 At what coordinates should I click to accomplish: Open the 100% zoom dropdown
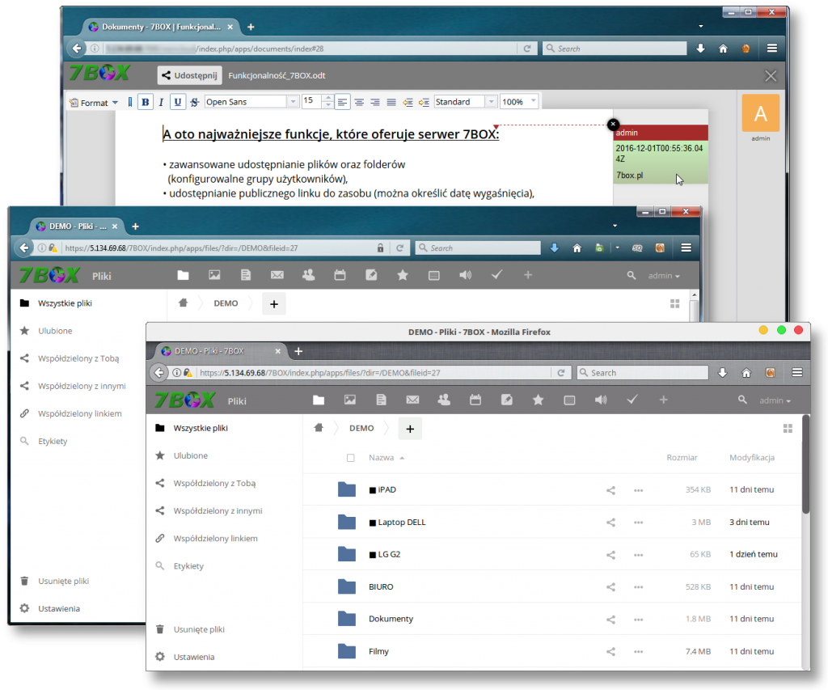tap(518, 101)
